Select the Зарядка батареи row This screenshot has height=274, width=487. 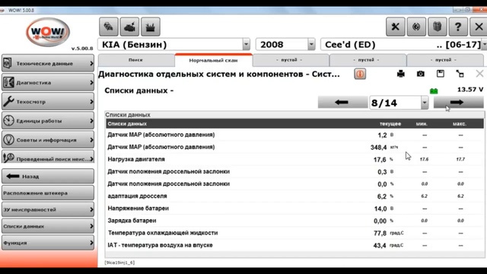point(294,221)
